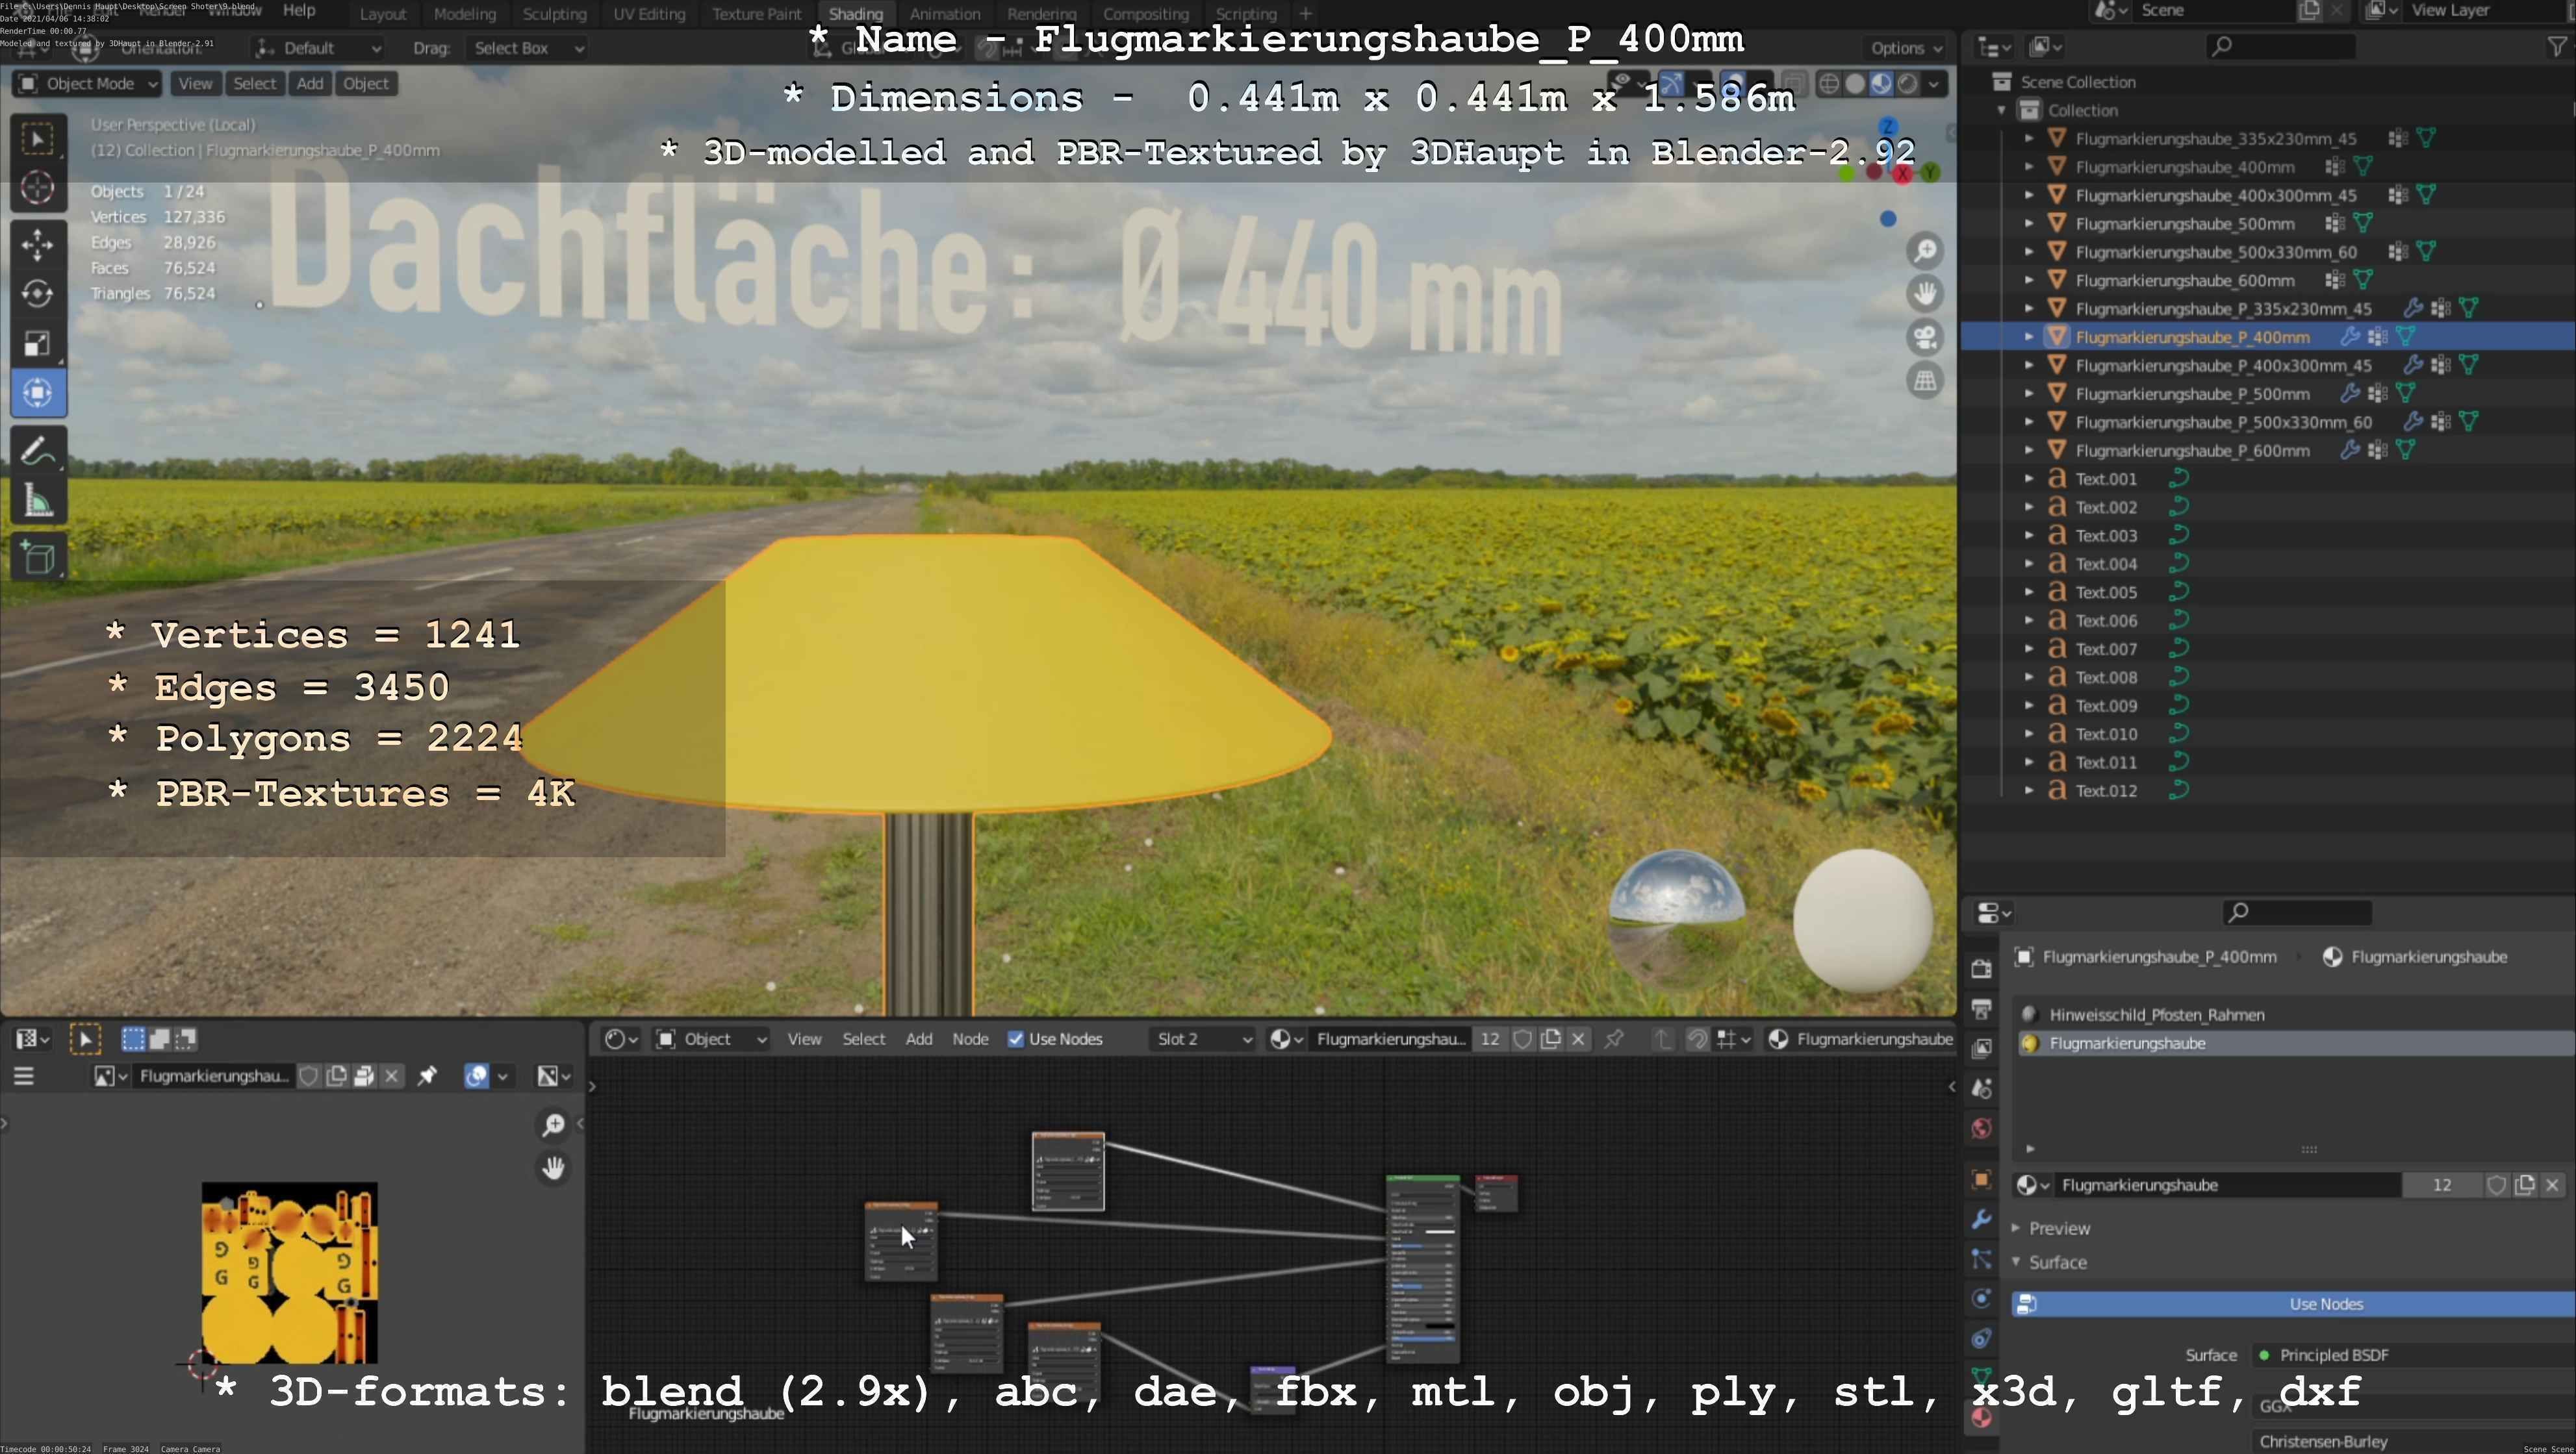Collapse the Collection tree in outliner
The width and height of the screenshot is (2576, 1454).
point(2002,110)
